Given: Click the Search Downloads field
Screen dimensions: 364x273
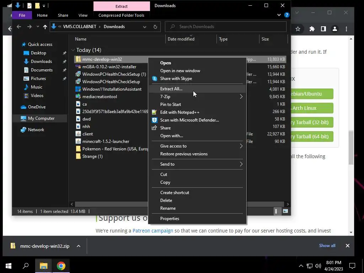Looking at the screenshot, I should (226, 27).
